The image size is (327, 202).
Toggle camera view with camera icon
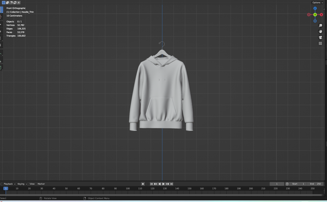click(x=320, y=38)
